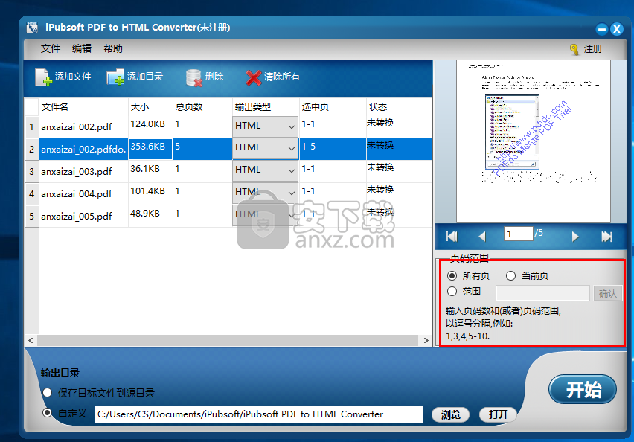Click the page range input field

542,293
